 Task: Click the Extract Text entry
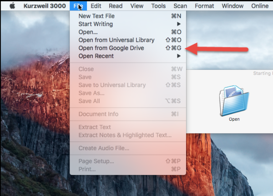128,127
